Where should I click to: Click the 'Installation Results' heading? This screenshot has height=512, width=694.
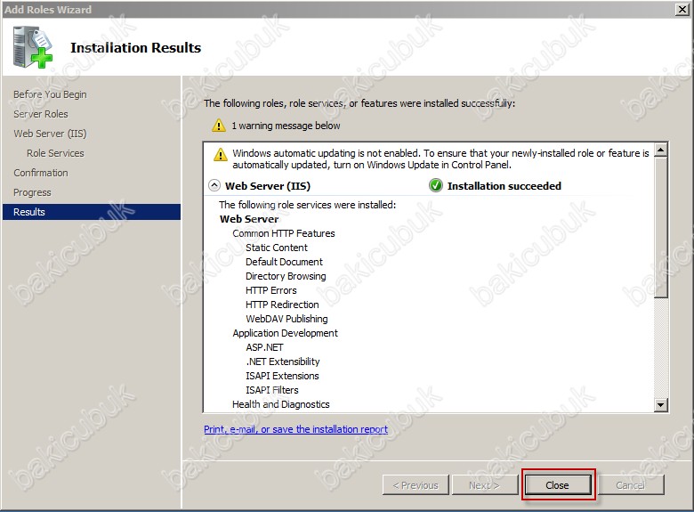[135, 47]
